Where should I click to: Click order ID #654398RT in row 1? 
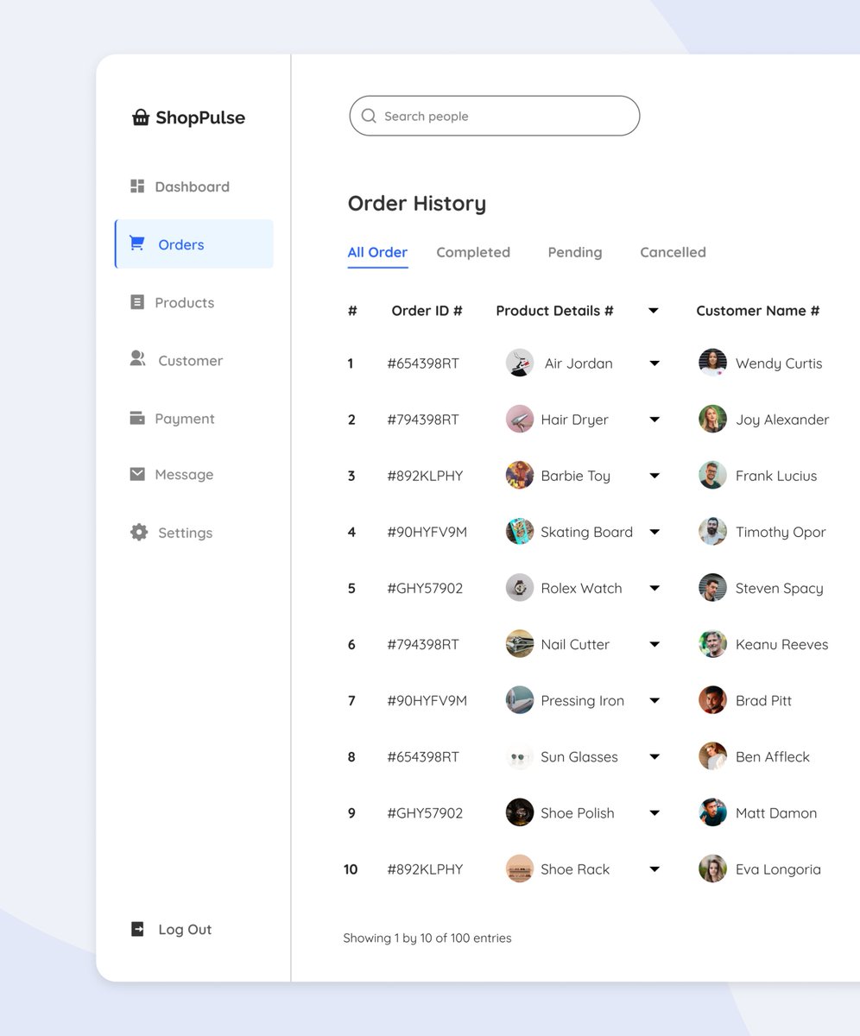tap(423, 363)
